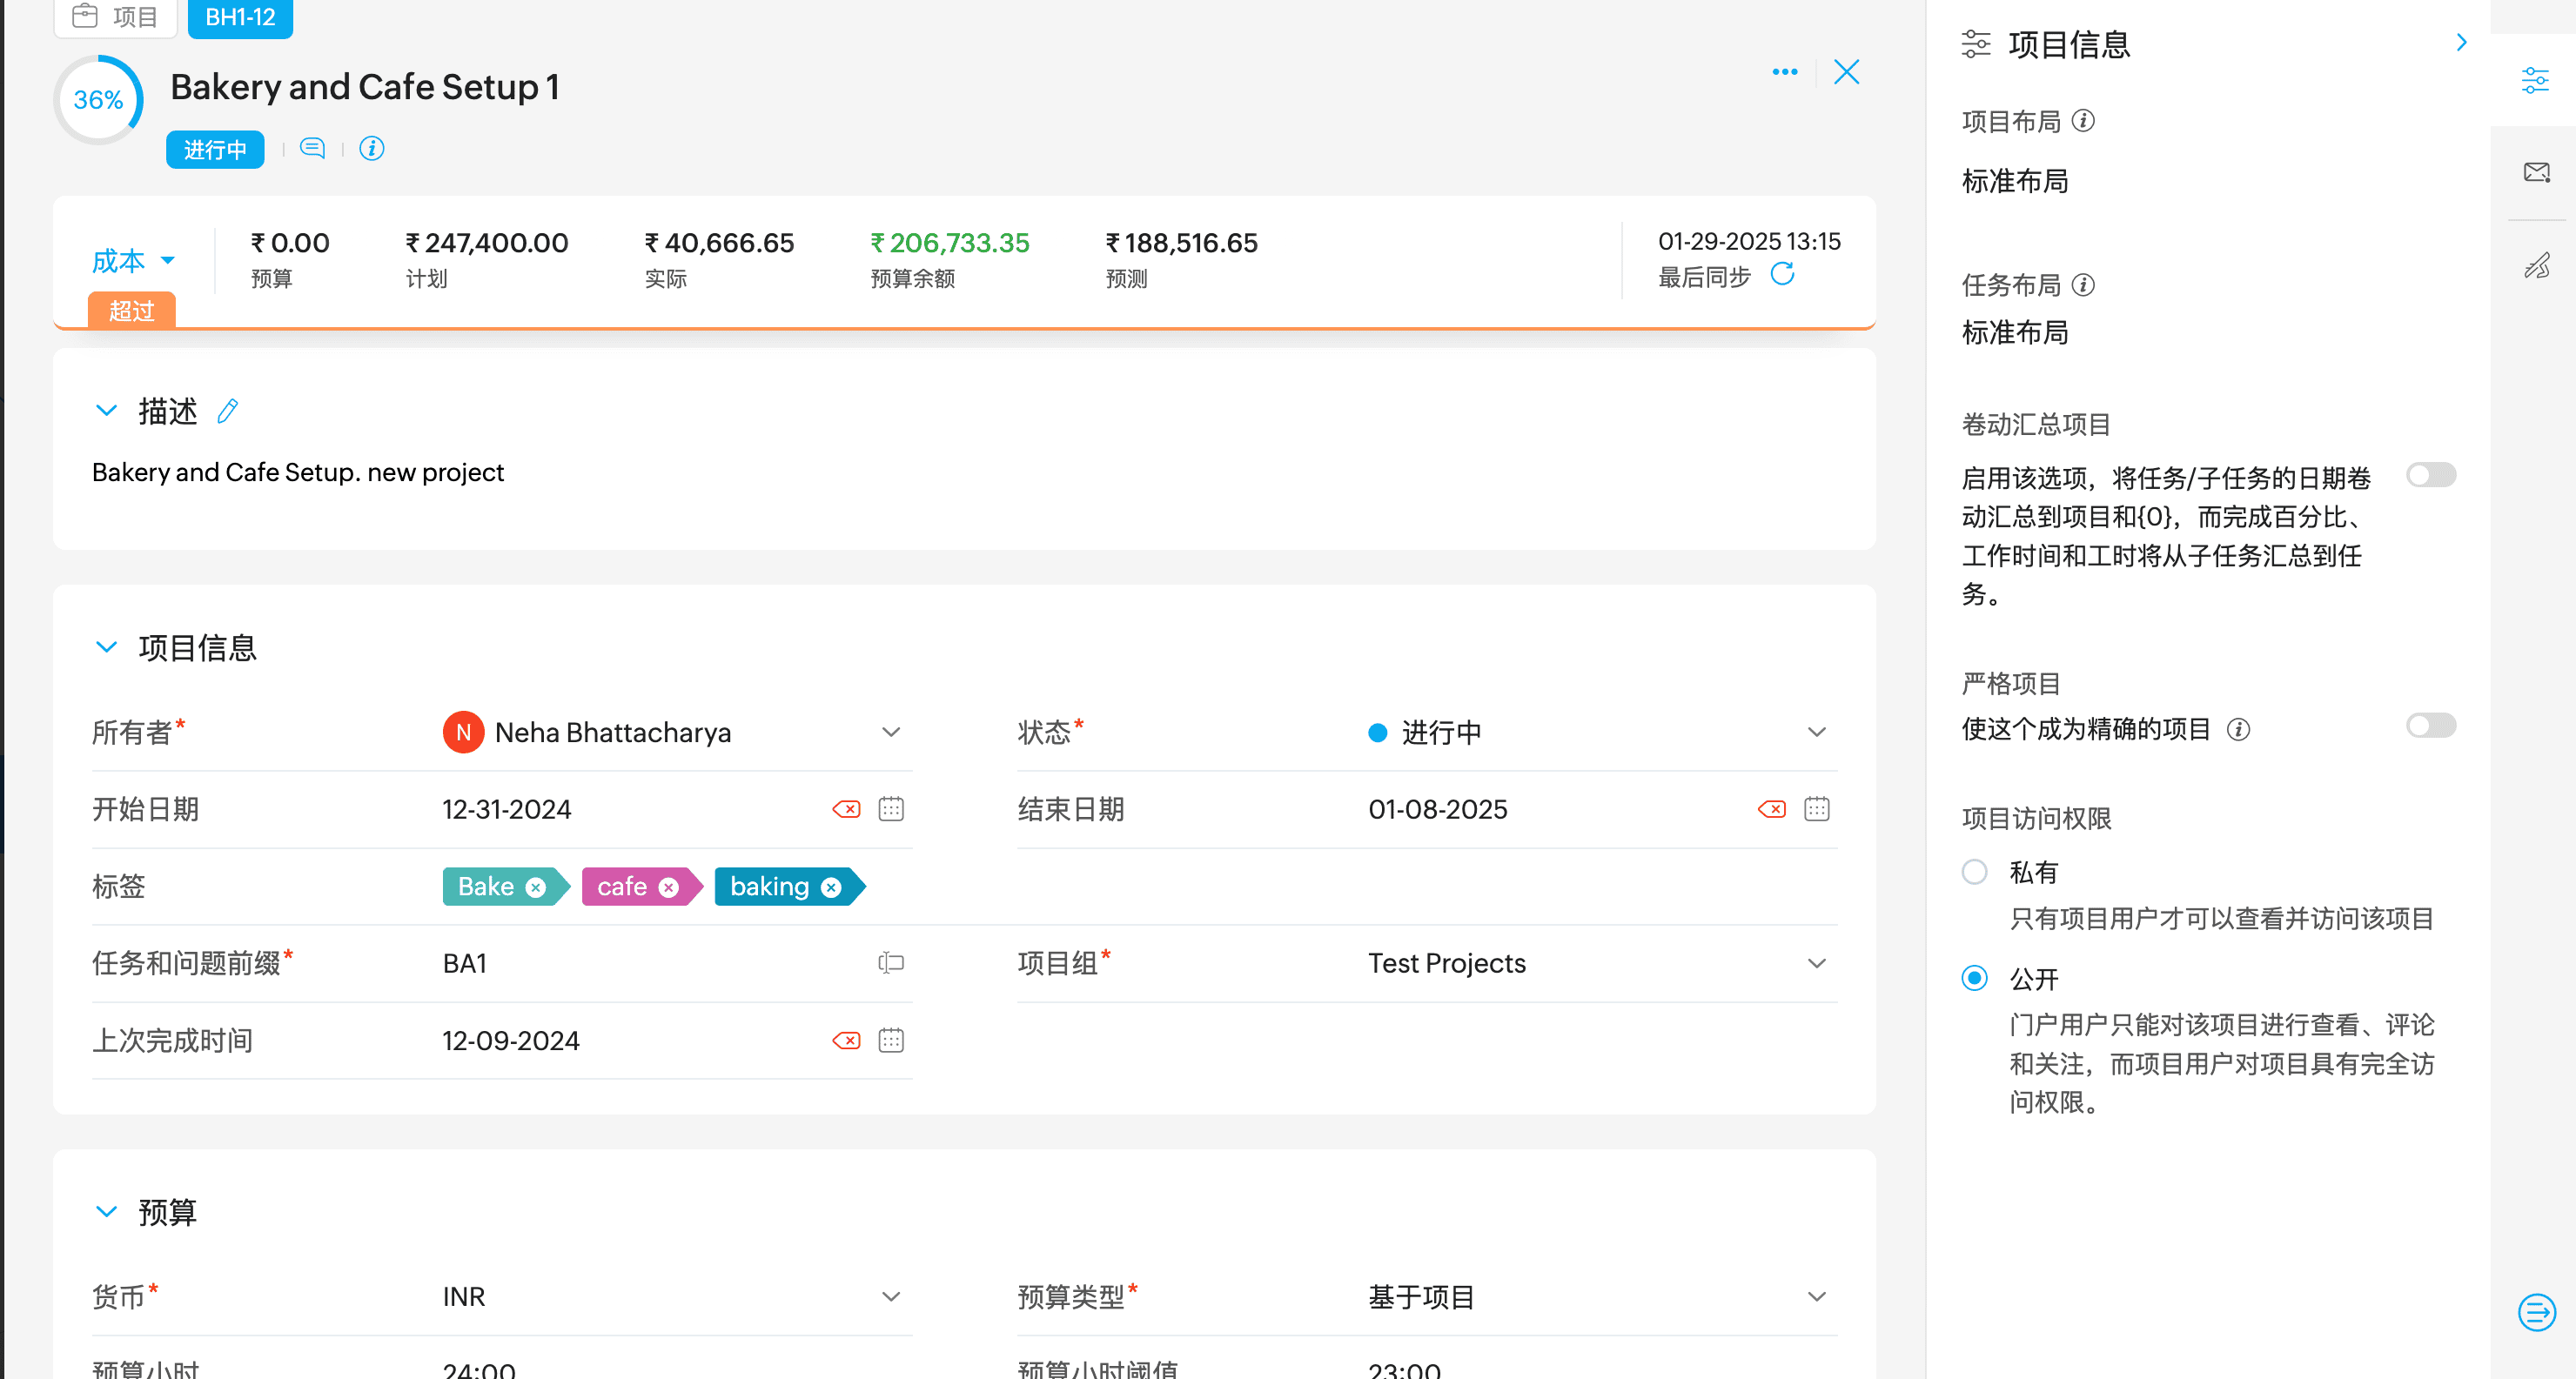
Task: Click the 项目 breadcrumb tab
Action: click(x=116, y=17)
